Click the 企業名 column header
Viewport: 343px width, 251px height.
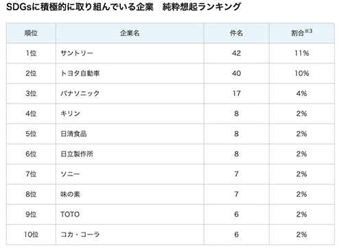[130, 33]
